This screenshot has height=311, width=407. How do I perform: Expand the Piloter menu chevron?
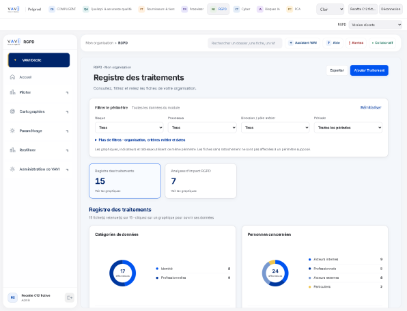coord(67,92)
